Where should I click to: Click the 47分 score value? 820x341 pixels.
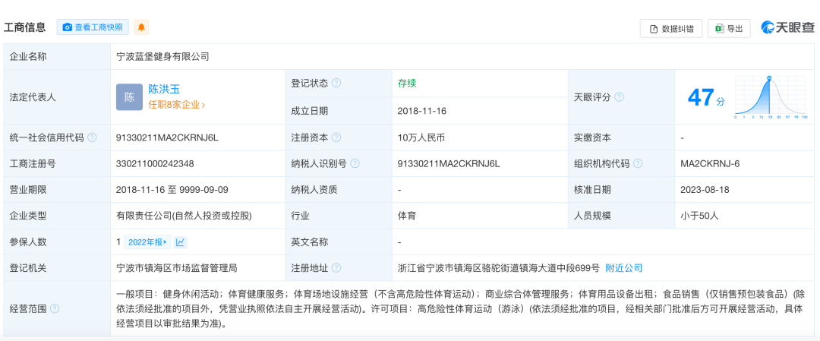pyautogui.click(x=705, y=97)
